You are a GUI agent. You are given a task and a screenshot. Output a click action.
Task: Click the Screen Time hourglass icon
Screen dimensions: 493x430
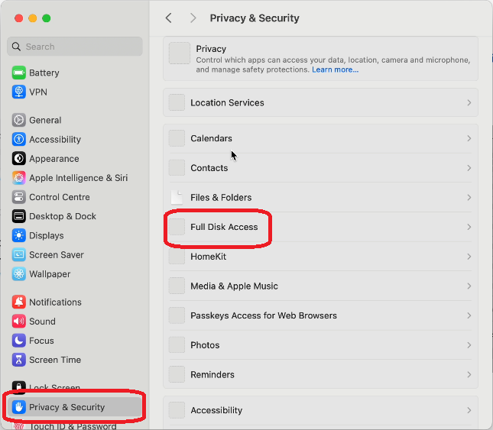tap(19, 360)
